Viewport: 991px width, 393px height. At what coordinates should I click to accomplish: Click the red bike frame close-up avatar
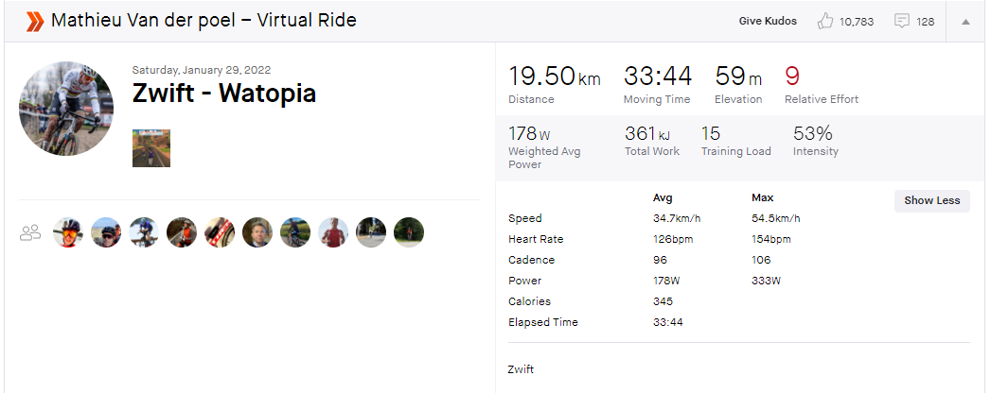click(x=220, y=232)
